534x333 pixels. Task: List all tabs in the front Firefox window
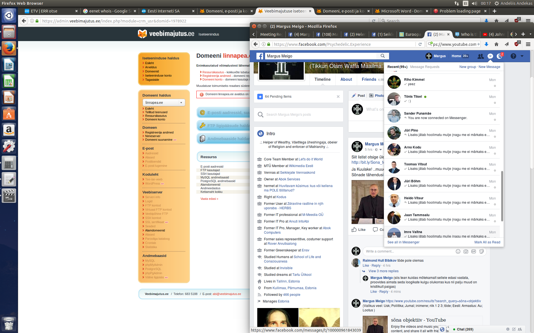530,34
